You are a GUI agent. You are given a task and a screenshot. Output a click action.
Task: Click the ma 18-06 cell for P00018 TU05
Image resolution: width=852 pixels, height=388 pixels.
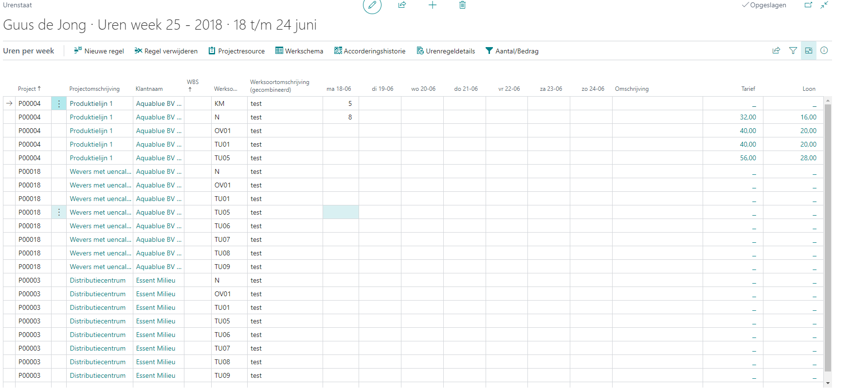341,212
